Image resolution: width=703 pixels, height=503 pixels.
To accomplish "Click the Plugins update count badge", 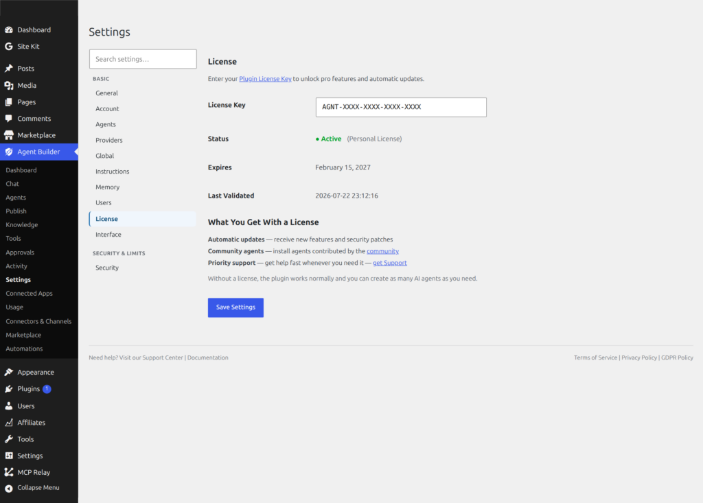I will tap(47, 389).
